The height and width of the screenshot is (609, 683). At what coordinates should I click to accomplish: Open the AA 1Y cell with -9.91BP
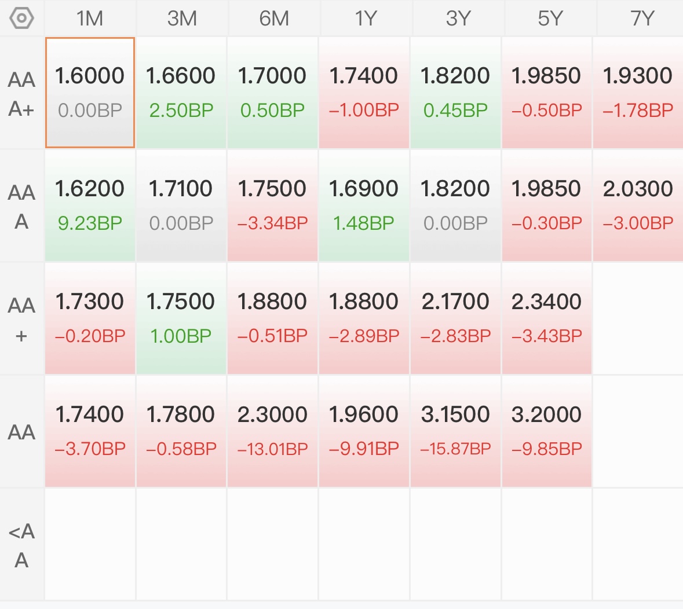(x=364, y=431)
